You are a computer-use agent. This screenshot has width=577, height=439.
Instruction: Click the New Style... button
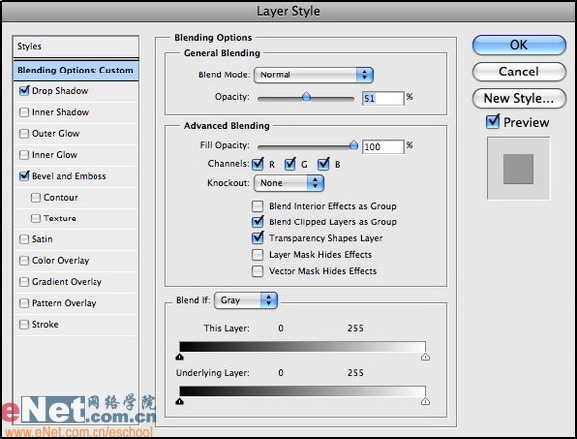tap(518, 98)
